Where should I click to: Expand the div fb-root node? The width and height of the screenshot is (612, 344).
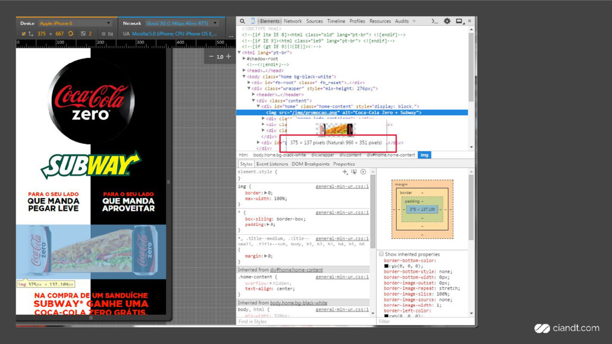(x=249, y=82)
